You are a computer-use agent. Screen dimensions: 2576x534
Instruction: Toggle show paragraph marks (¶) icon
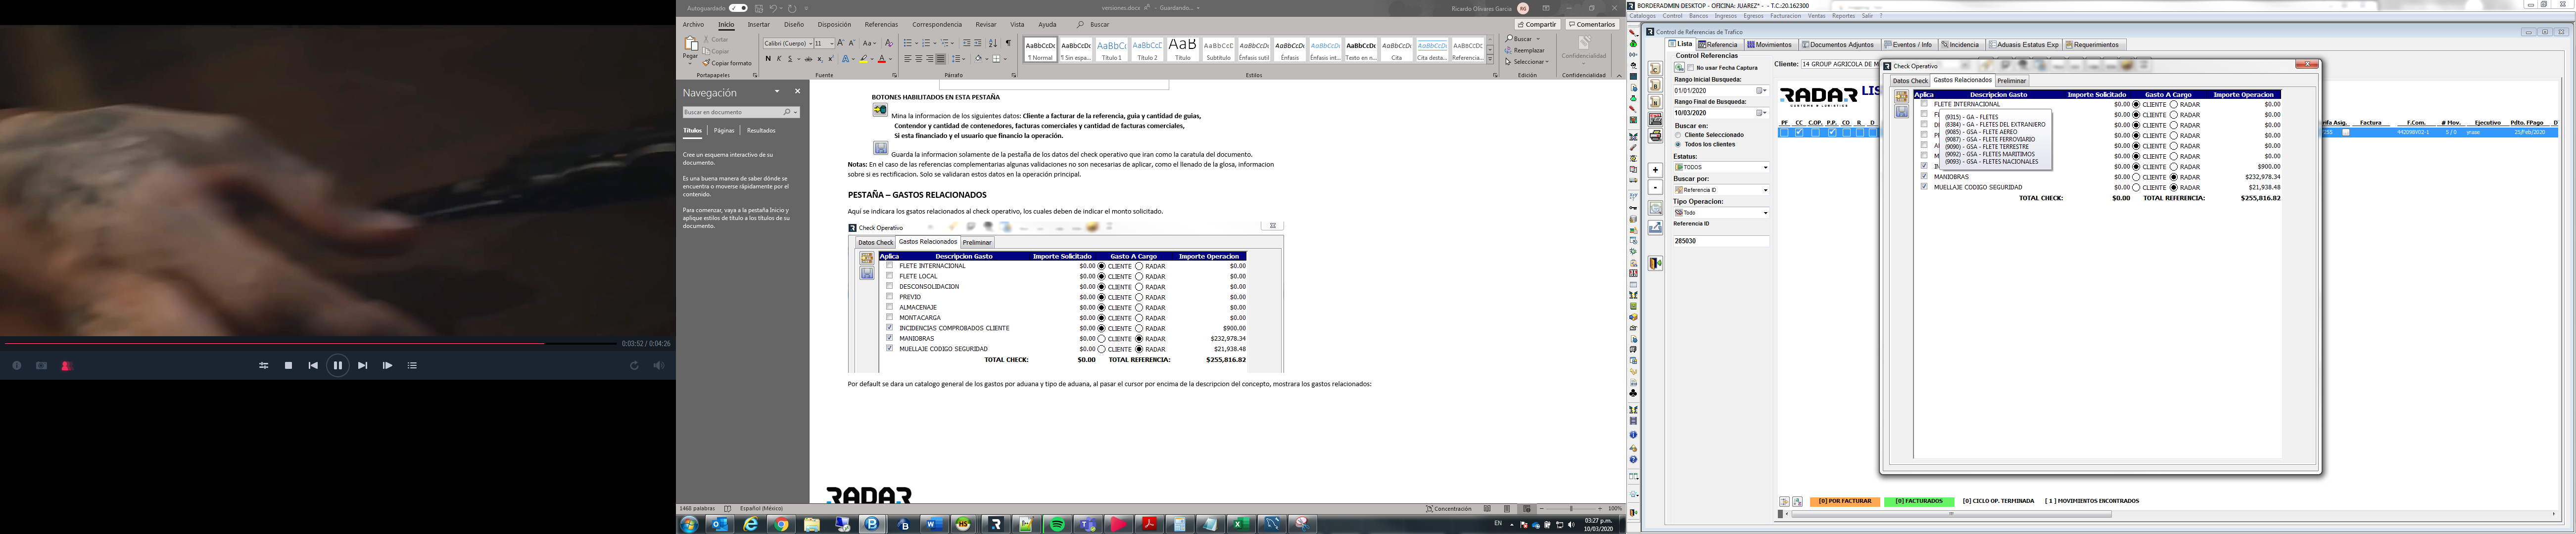pyautogui.click(x=1008, y=44)
